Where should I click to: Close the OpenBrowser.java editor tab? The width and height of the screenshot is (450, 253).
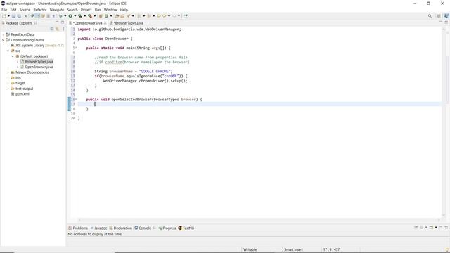pyautogui.click(x=105, y=23)
